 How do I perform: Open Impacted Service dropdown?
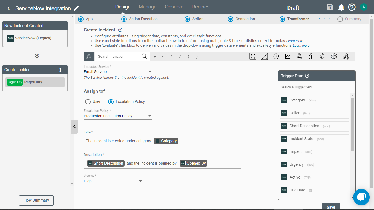[x=118, y=72]
